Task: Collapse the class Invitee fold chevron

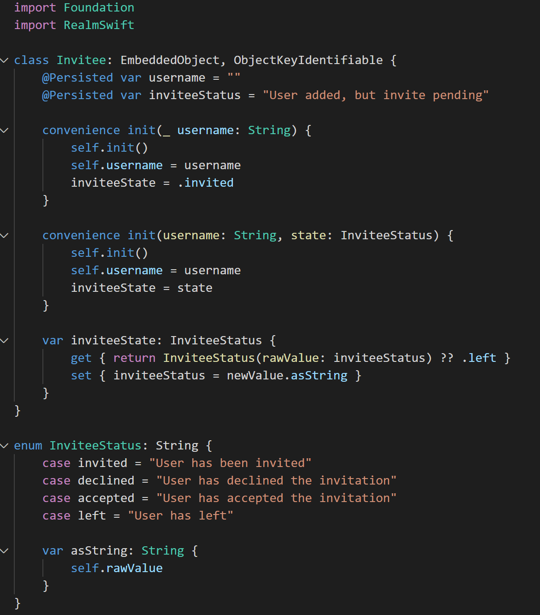Action: pos(5,60)
